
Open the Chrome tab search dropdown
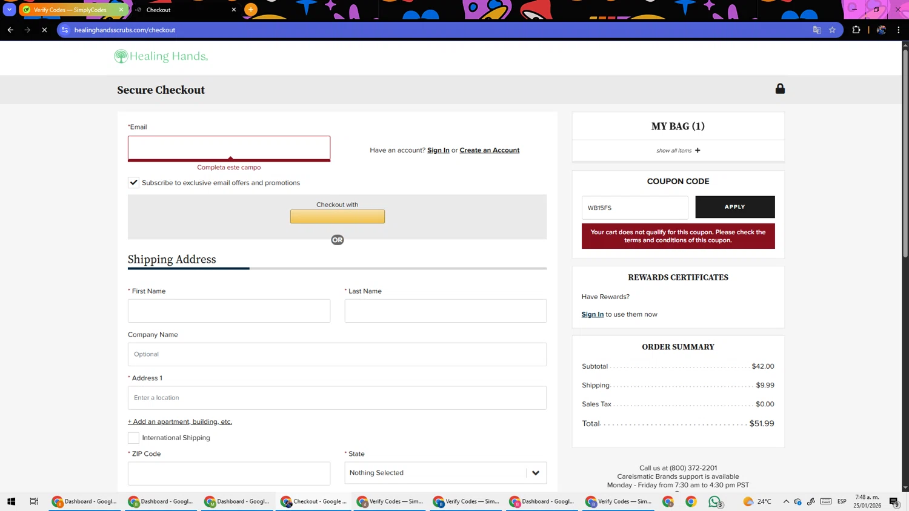9,10
